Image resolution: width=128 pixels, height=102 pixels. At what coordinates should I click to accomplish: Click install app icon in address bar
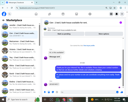(111, 8)
